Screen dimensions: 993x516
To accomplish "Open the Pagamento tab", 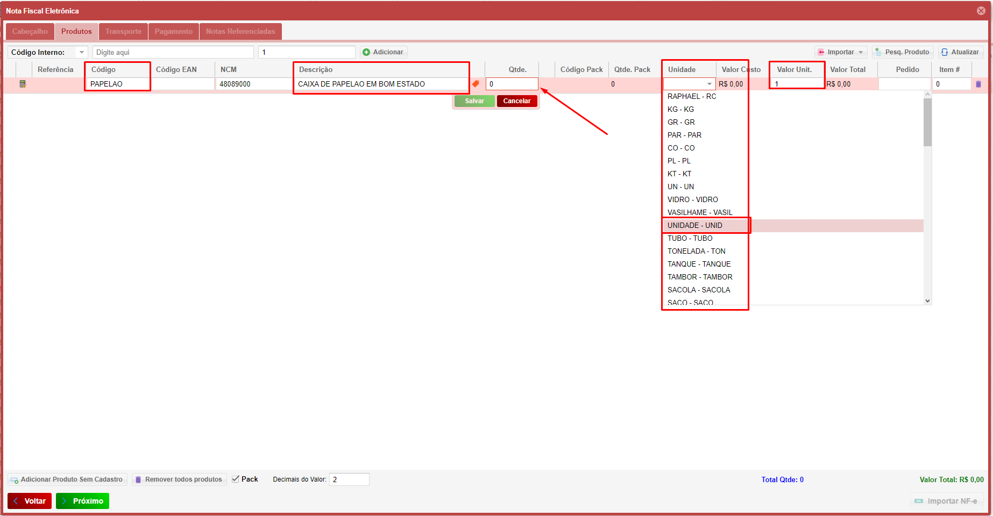I will click(173, 31).
